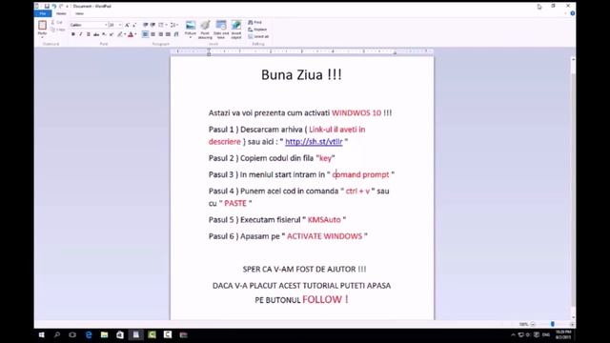
Task: Click Select all in Editing group
Action: (258, 36)
